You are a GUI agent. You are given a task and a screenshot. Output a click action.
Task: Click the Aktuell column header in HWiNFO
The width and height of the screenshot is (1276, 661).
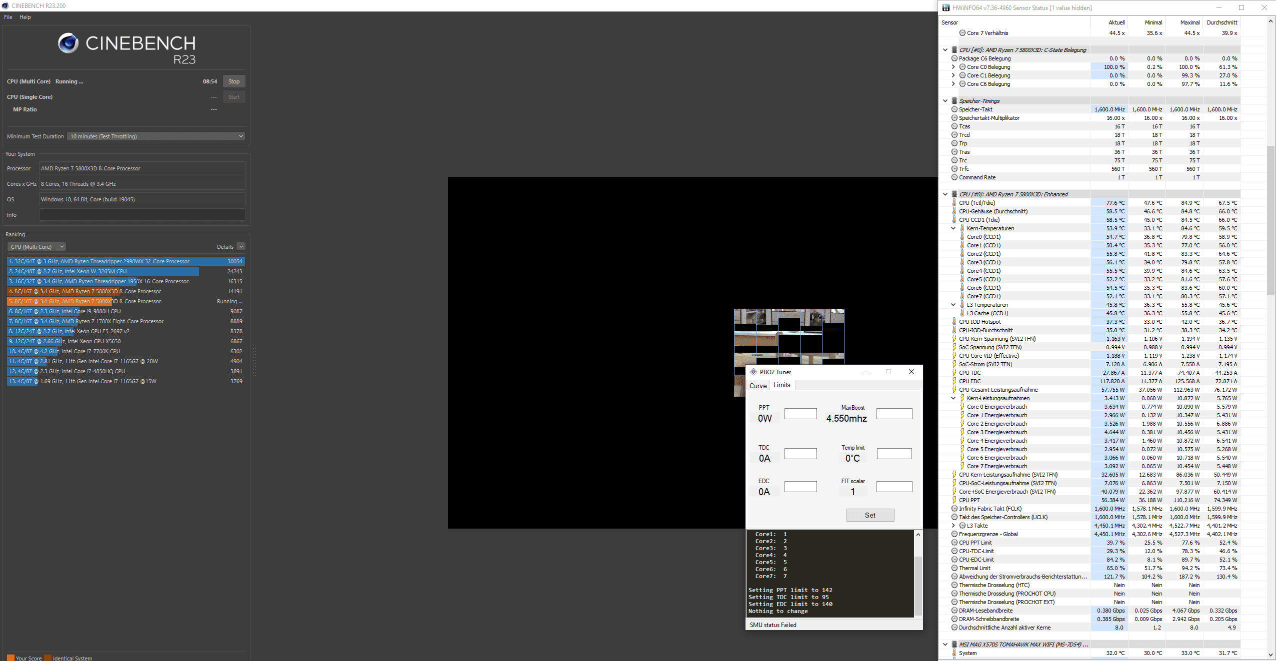tap(1116, 22)
